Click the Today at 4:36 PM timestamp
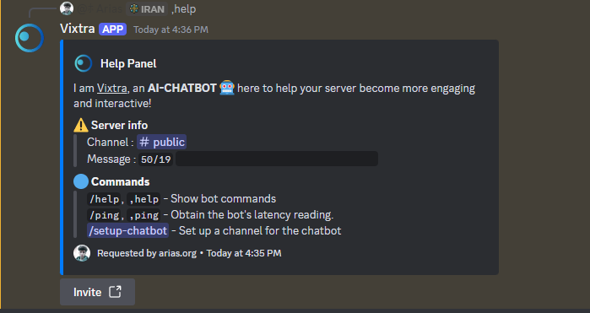Viewport: 590px width, 313px height. click(x=171, y=30)
